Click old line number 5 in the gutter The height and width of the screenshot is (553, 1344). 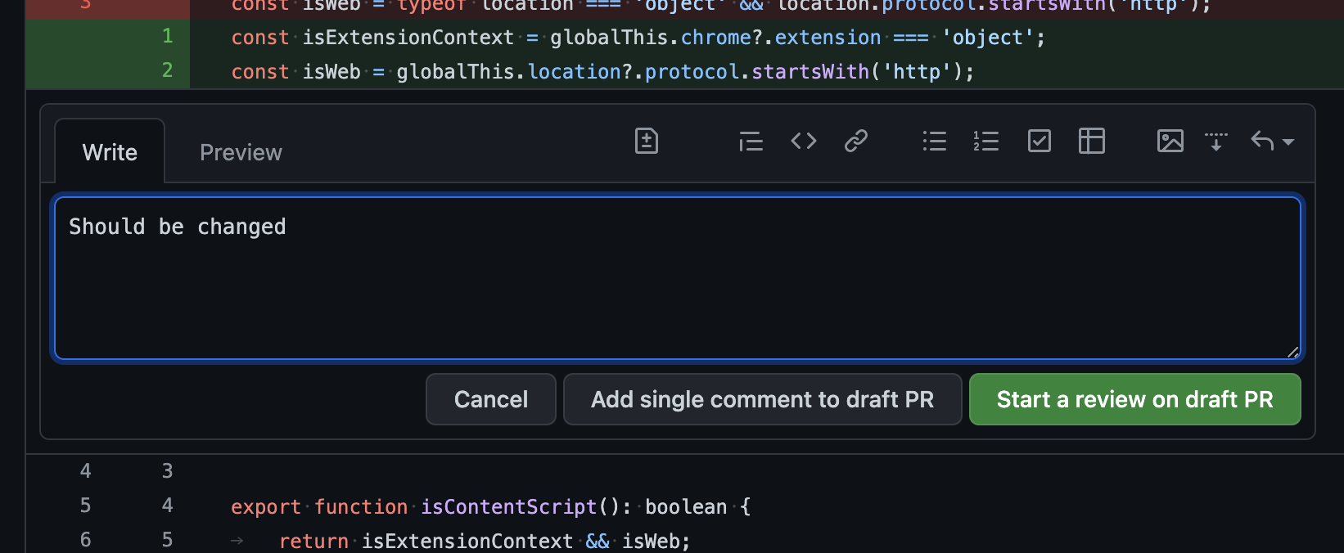pyautogui.click(x=86, y=506)
